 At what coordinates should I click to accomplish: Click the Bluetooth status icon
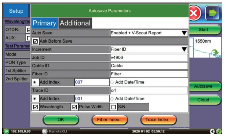pos(212,131)
